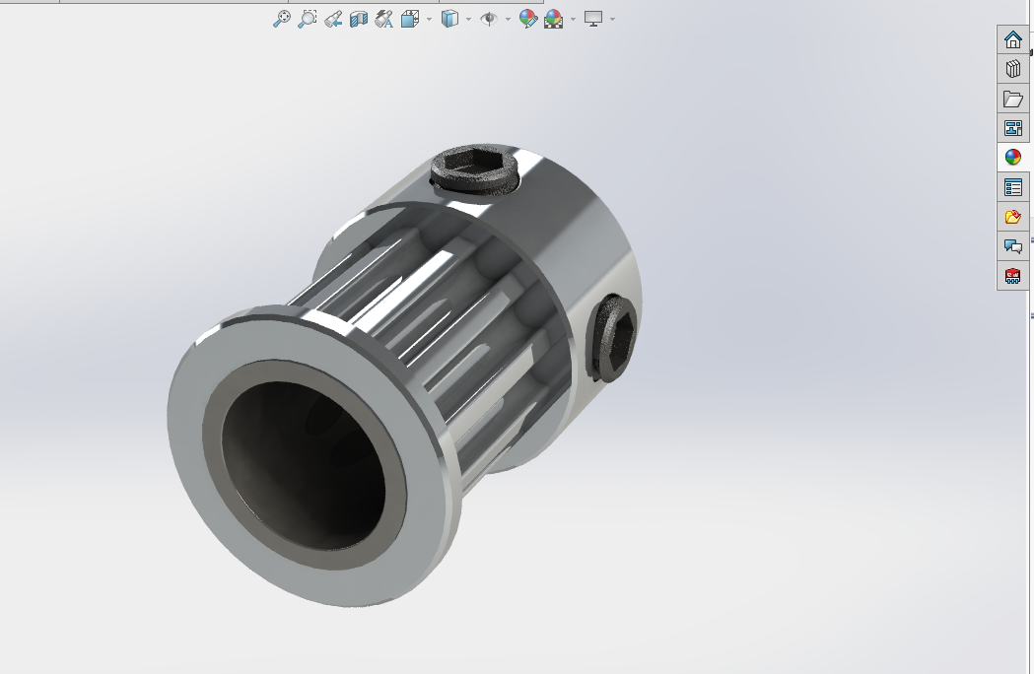The width and height of the screenshot is (1034, 674).
Task: Open the SOLIDWORKS Forum chat tab
Action: click(1013, 246)
